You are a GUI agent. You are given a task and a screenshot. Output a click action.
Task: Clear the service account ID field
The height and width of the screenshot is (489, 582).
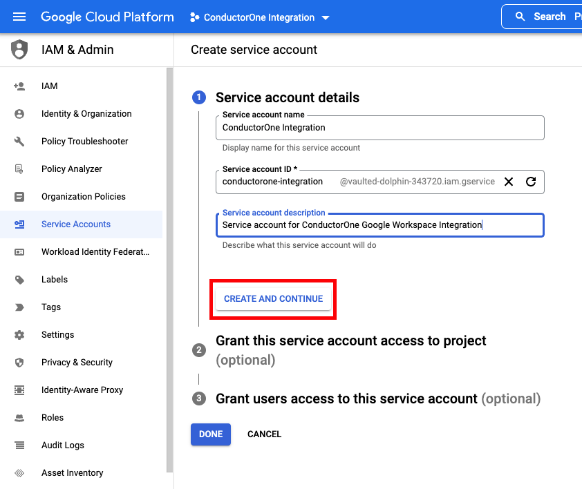point(509,182)
